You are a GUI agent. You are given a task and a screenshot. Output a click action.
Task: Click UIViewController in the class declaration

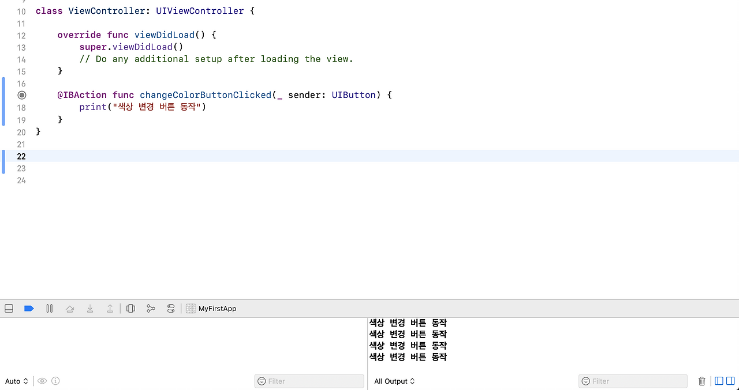point(200,11)
